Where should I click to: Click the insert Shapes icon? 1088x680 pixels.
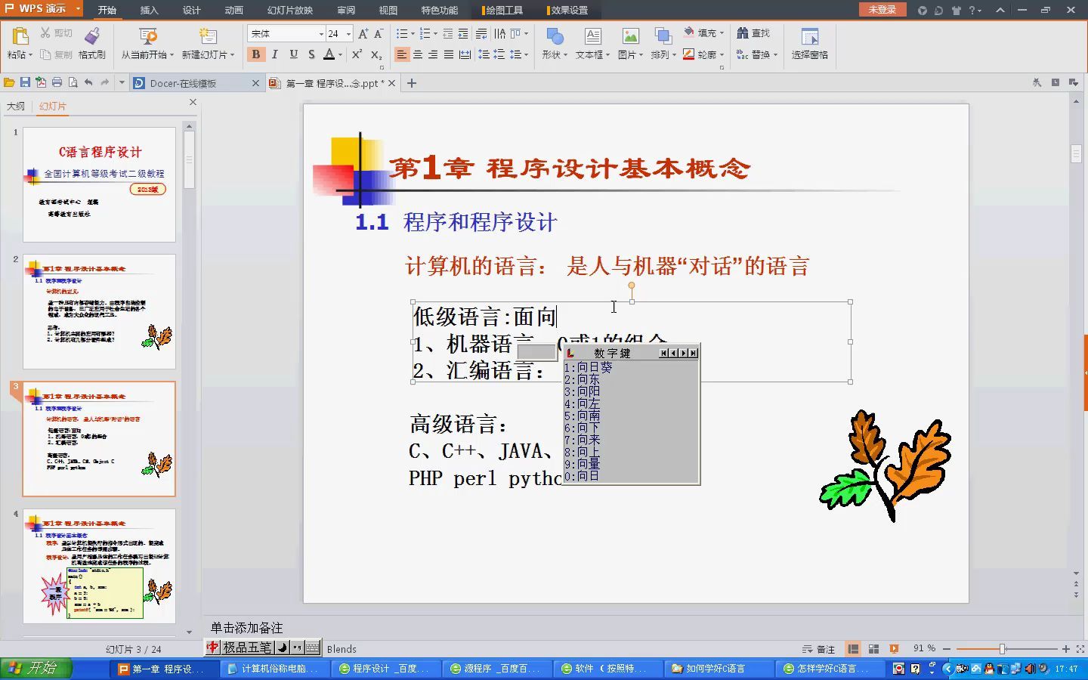point(555,36)
